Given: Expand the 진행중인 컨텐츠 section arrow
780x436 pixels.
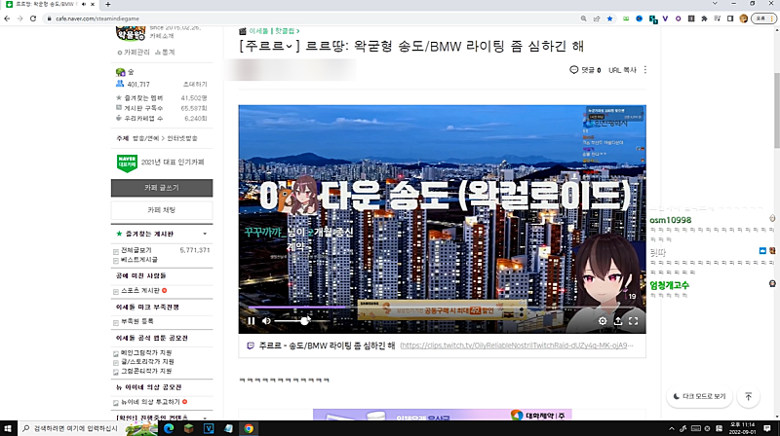Looking at the screenshot, I should 205,418.
